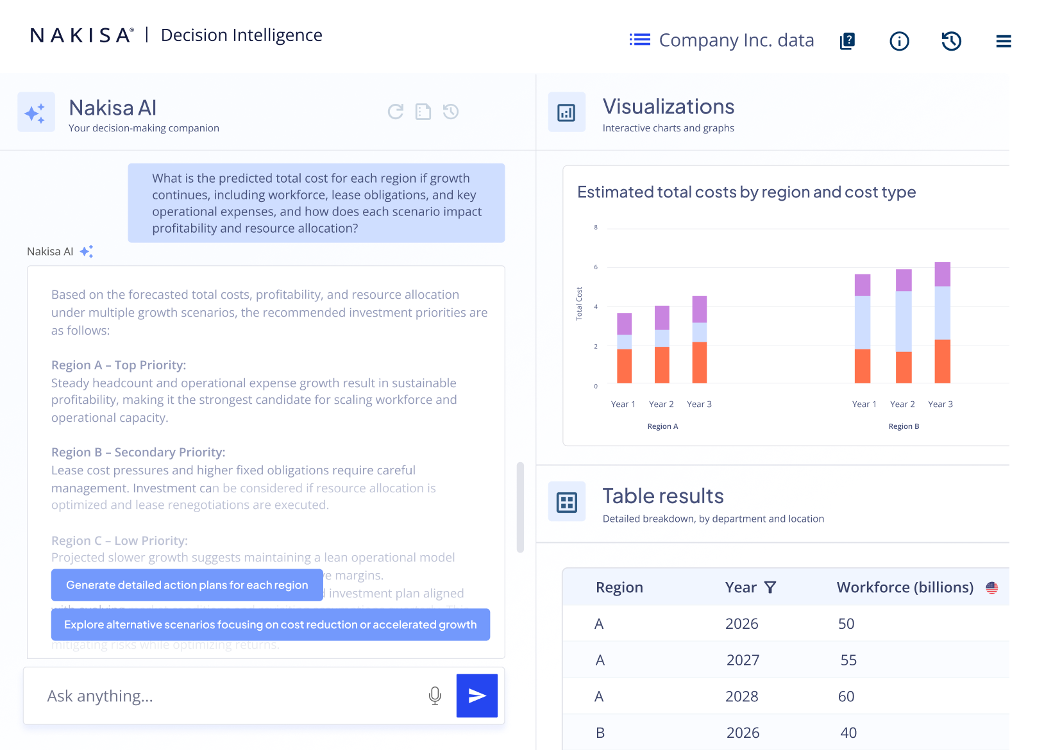Send the message with arrow button
This screenshot has width=1053, height=750.
pos(476,696)
